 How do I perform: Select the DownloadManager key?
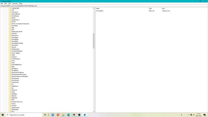17,51
